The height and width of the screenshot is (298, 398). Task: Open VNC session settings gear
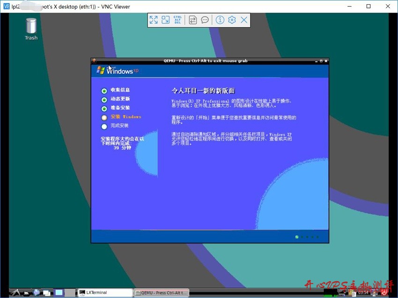[x=232, y=20]
